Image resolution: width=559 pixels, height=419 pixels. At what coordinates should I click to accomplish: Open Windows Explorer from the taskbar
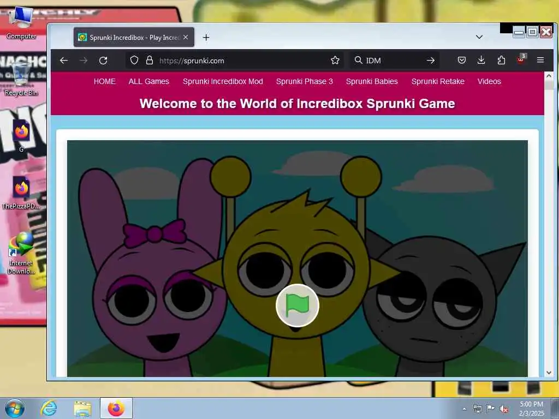point(83,408)
